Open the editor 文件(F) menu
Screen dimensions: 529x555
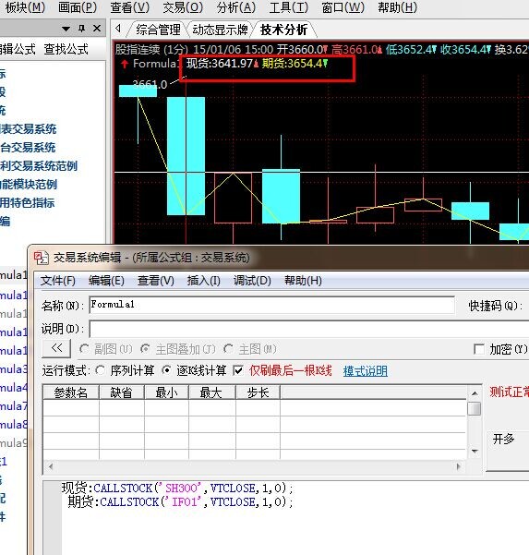click(x=57, y=281)
